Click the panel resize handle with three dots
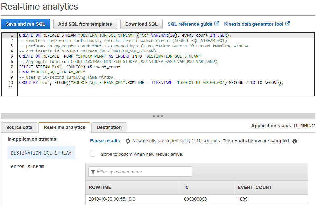This screenshot has width=316, height=207. [158, 116]
